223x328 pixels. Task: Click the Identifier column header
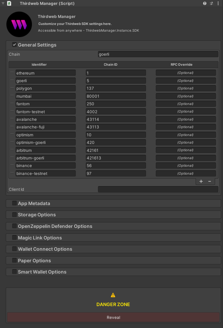39,65
